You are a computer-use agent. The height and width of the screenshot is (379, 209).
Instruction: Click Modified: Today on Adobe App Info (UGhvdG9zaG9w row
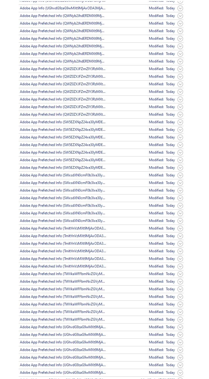click(162, 8)
